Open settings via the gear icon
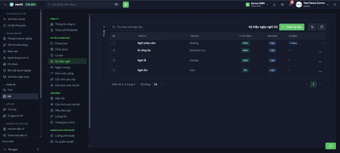This screenshot has width=340, height=153. (x=282, y=4)
